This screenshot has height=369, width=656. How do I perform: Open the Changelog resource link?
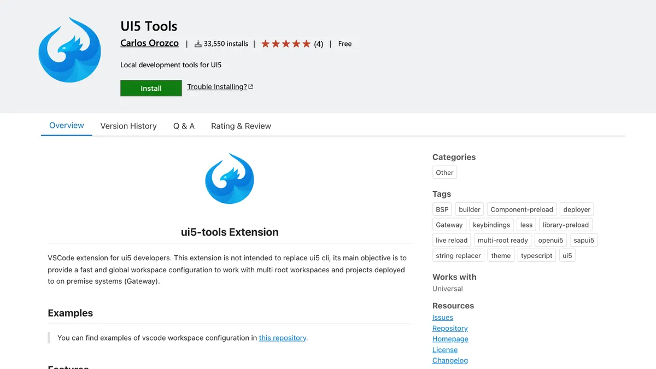[x=450, y=360]
